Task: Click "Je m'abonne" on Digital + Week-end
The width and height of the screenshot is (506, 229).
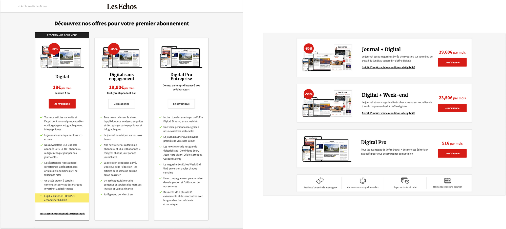Action: coord(452,108)
